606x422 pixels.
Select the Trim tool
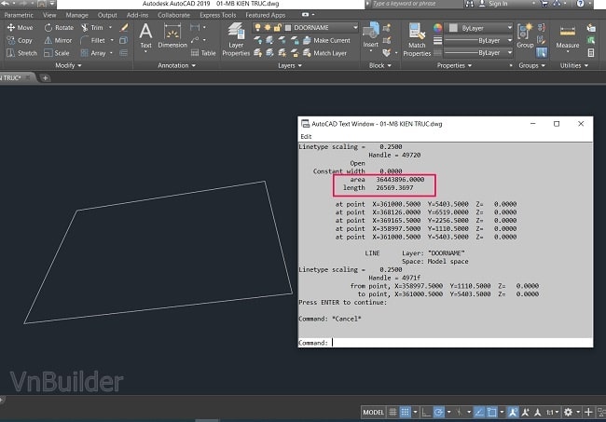[92, 27]
